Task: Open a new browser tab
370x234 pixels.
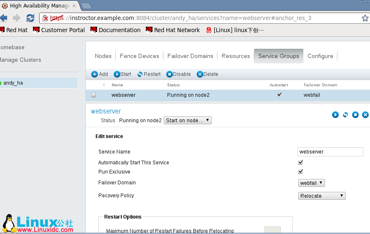Action: (86, 6)
